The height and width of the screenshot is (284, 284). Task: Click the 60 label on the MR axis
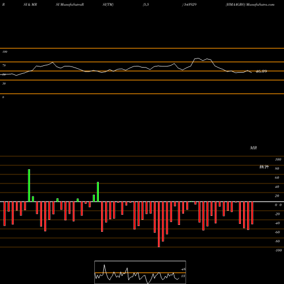click(277, 178)
